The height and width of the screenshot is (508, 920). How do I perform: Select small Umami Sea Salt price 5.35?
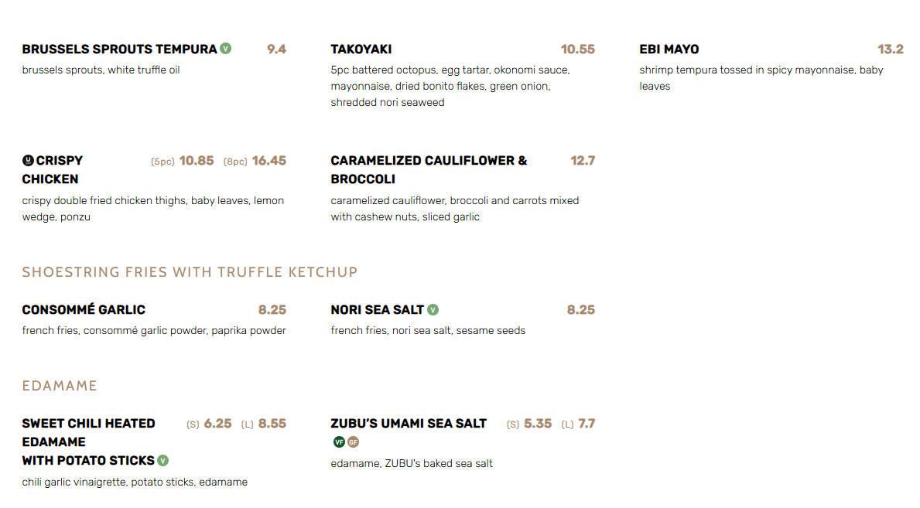coord(538,424)
